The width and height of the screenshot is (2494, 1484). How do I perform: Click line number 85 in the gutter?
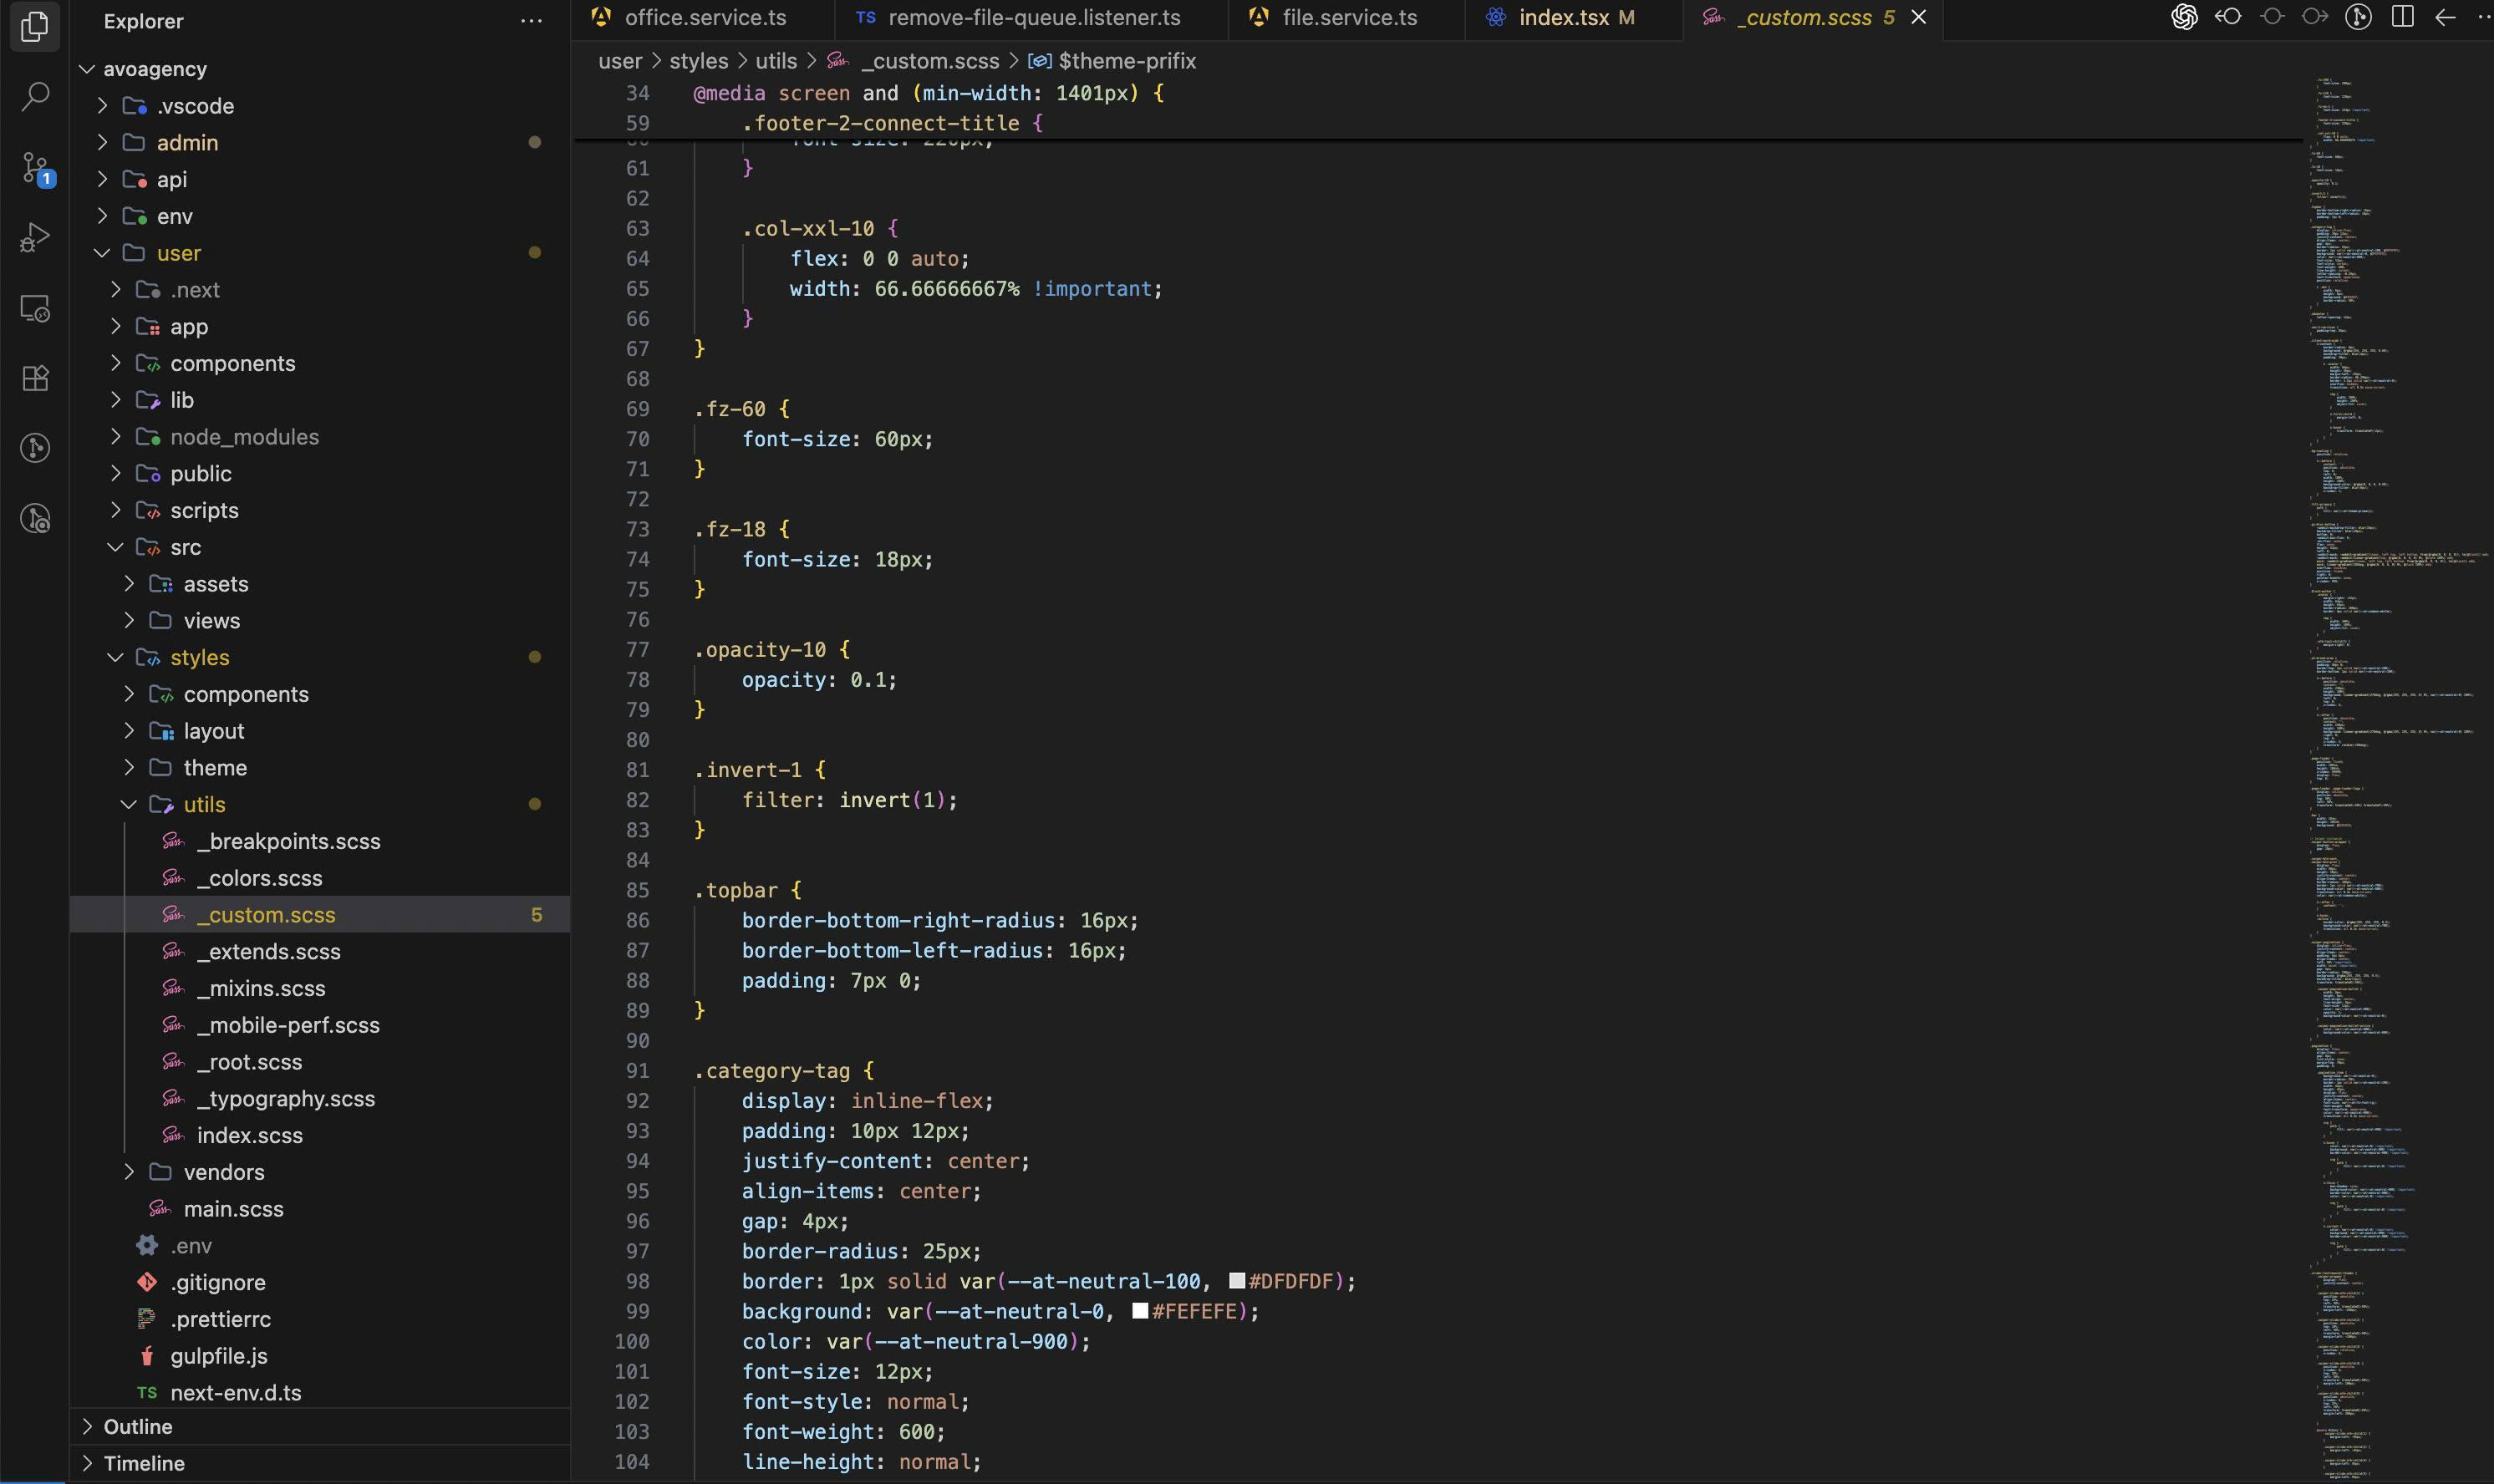coord(637,890)
